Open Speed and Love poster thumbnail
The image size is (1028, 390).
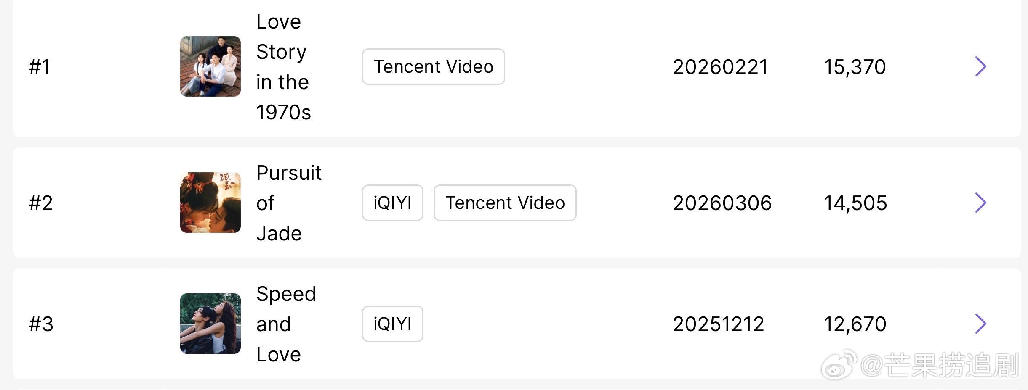pyautogui.click(x=210, y=324)
